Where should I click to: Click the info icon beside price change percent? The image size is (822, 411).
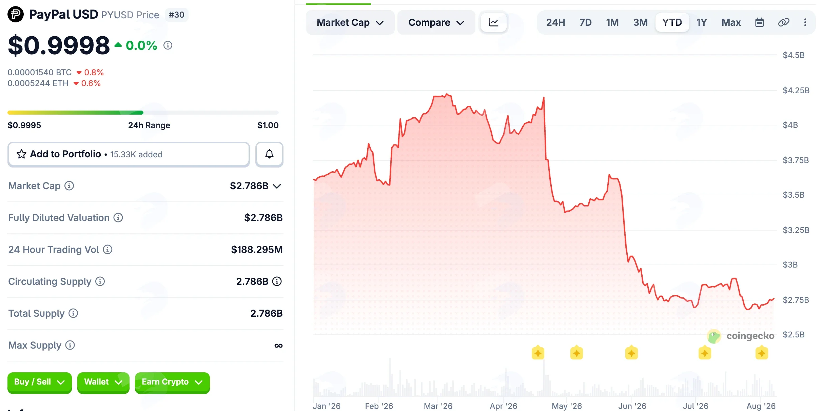(168, 45)
